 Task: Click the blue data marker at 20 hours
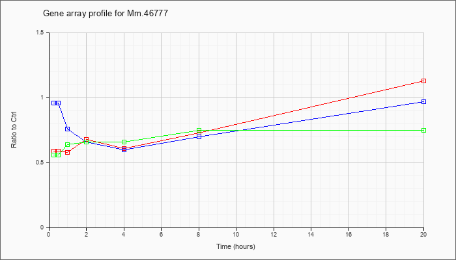pos(423,101)
